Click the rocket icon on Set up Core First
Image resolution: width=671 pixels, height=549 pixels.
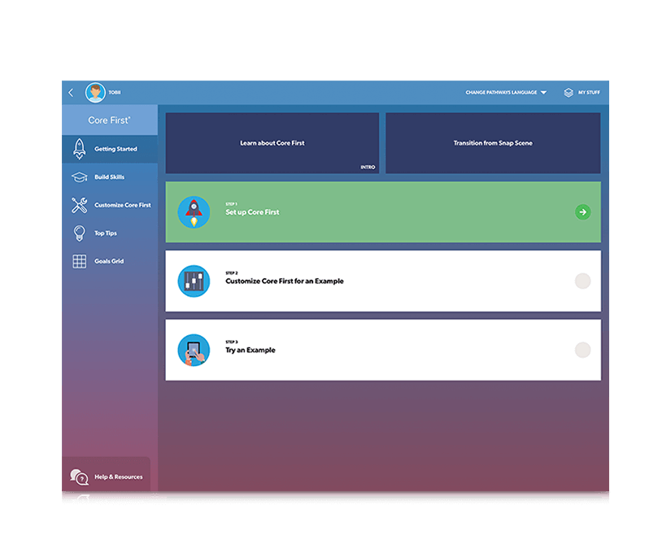point(194,212)
